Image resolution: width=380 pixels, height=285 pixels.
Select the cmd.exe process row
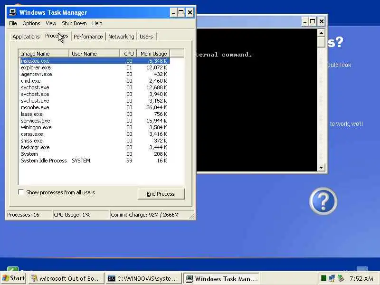click(95, 81)
